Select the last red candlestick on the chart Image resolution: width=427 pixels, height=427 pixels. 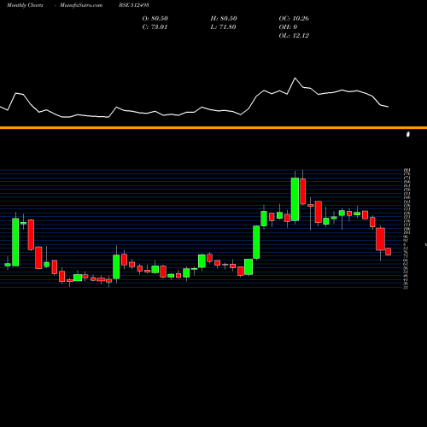pos(389,252)
